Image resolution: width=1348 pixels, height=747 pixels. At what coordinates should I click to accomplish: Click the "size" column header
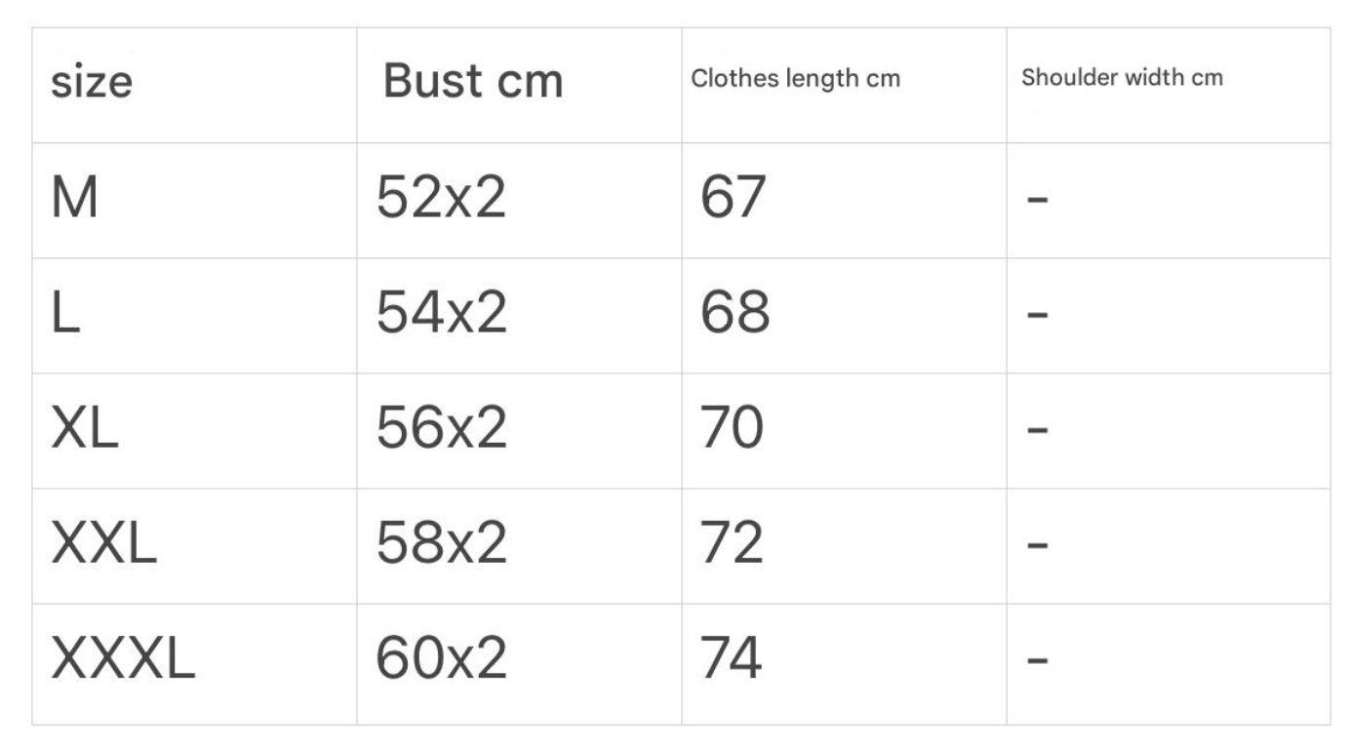(91, 80)
